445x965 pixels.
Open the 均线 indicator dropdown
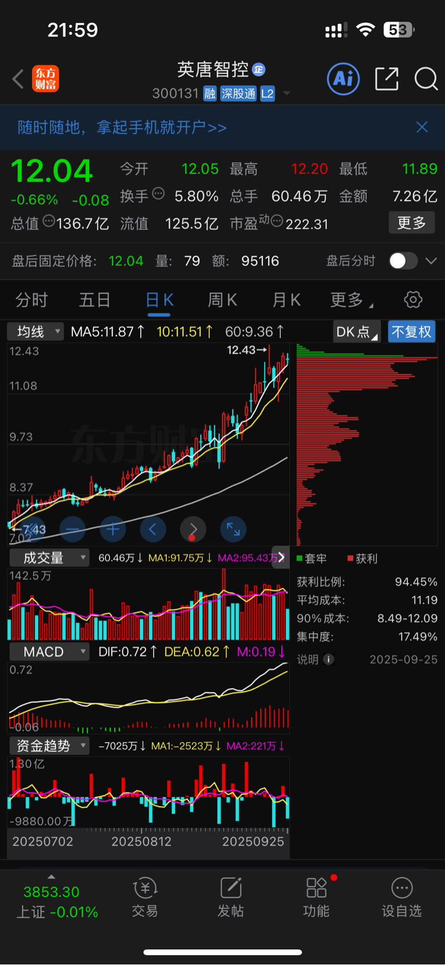(x=35, y=332)
